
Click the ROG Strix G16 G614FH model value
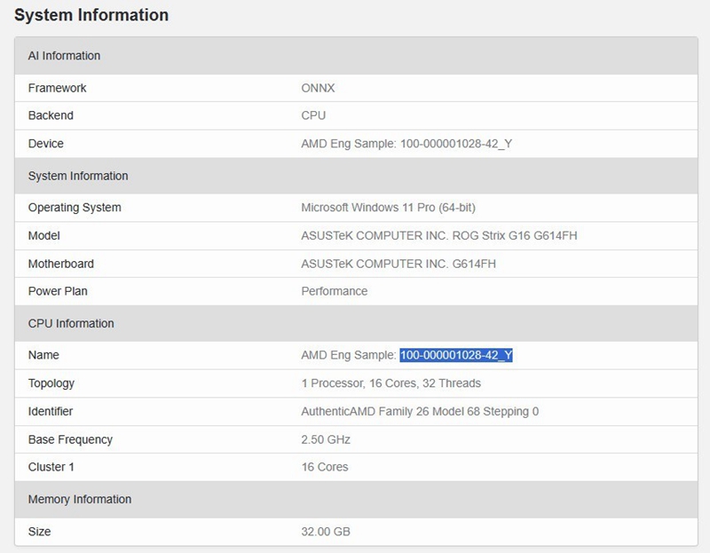coord(439,236)
